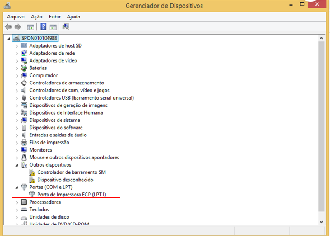330x236 pixels.
Task: Click the Adaptadores de rede icon
Action: pos(24,53)
